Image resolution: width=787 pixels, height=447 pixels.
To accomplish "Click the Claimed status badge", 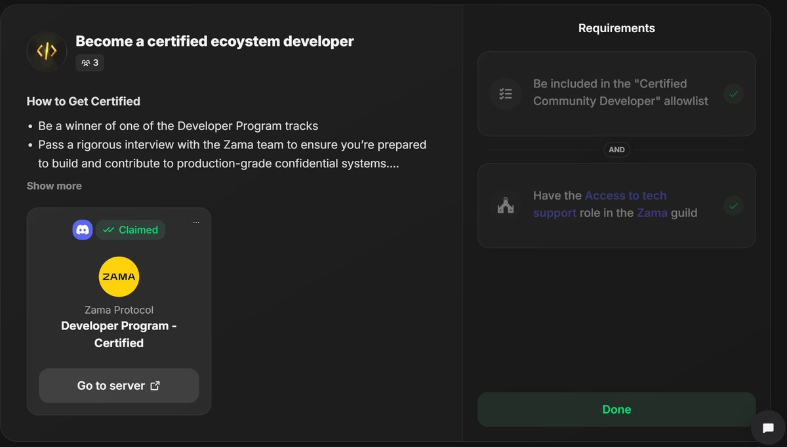I will tap(131, 230).
